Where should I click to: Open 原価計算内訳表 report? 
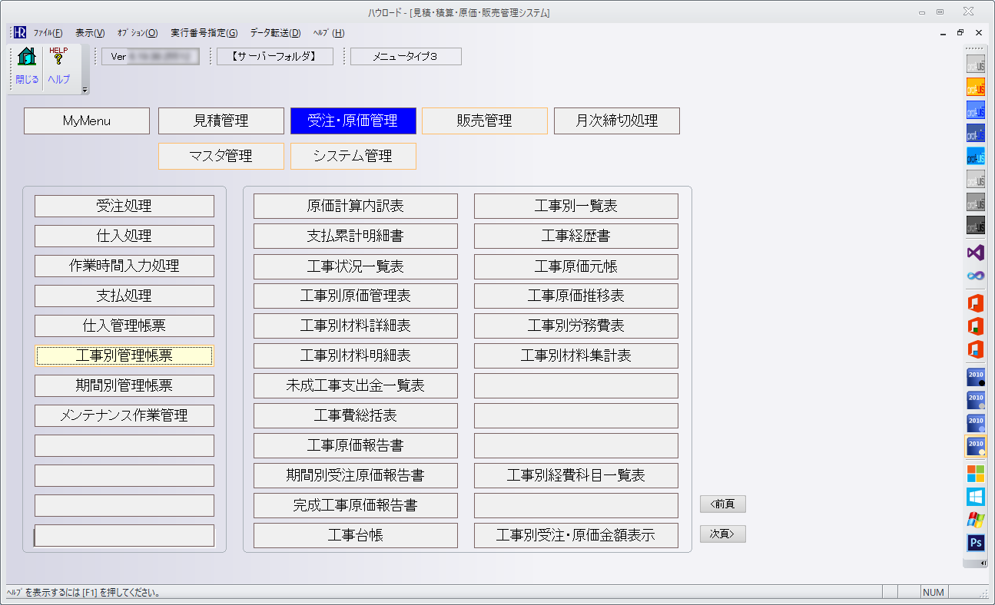pyautogui.click(x=355, y=206)
